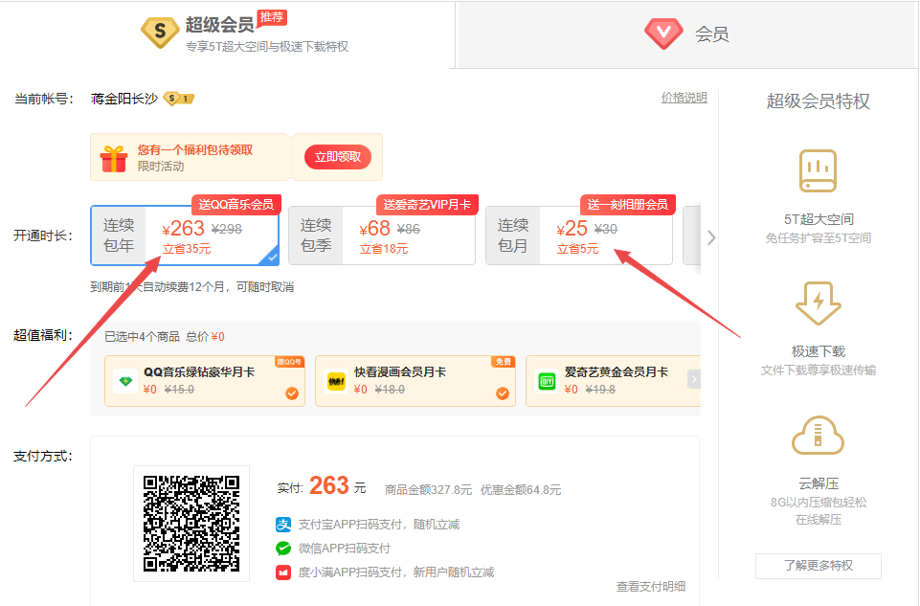Click the 立省35元 savings text
This screenshot has height=606, width=920.
pyautogui.click(x=187, y=249)
